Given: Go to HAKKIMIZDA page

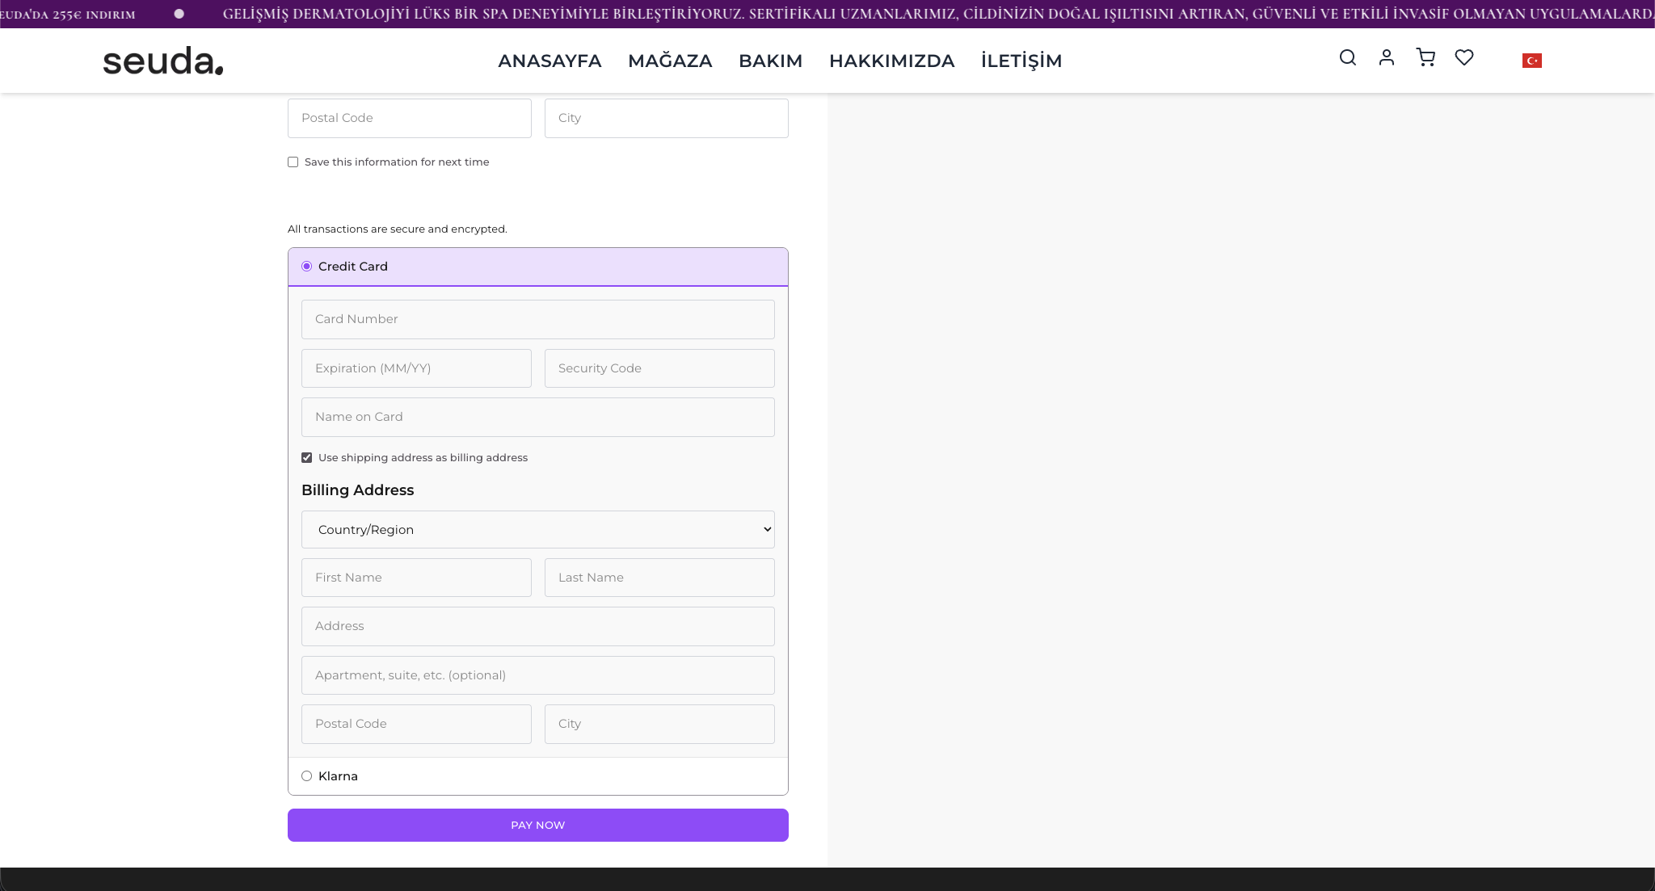Looking at the screenshot, I should (892, 61).
